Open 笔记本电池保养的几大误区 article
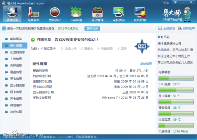The height and width of the screenshot is (140, 197). point(175,63)
